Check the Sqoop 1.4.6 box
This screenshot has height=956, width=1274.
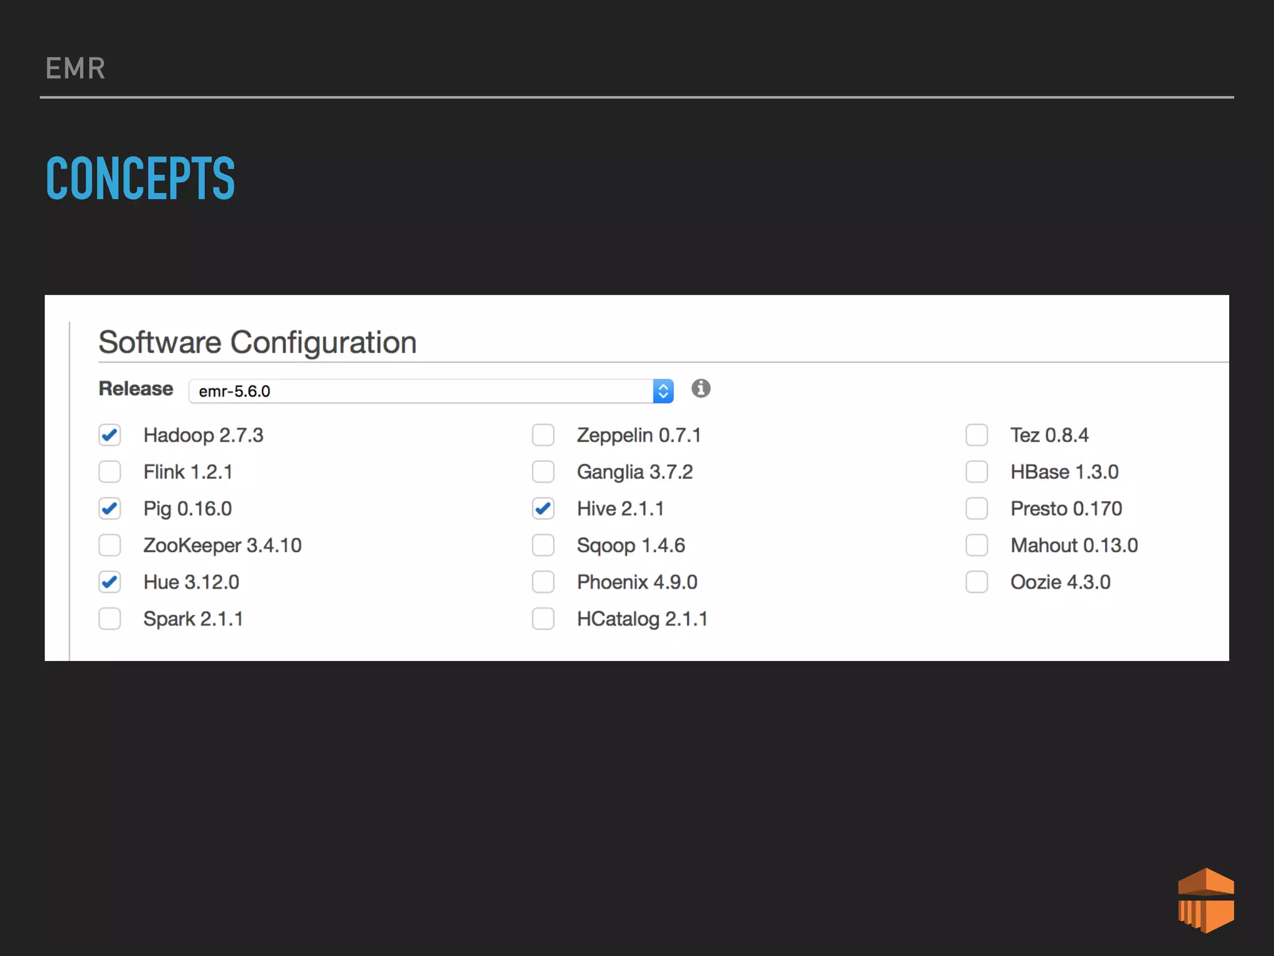point(543,545)
